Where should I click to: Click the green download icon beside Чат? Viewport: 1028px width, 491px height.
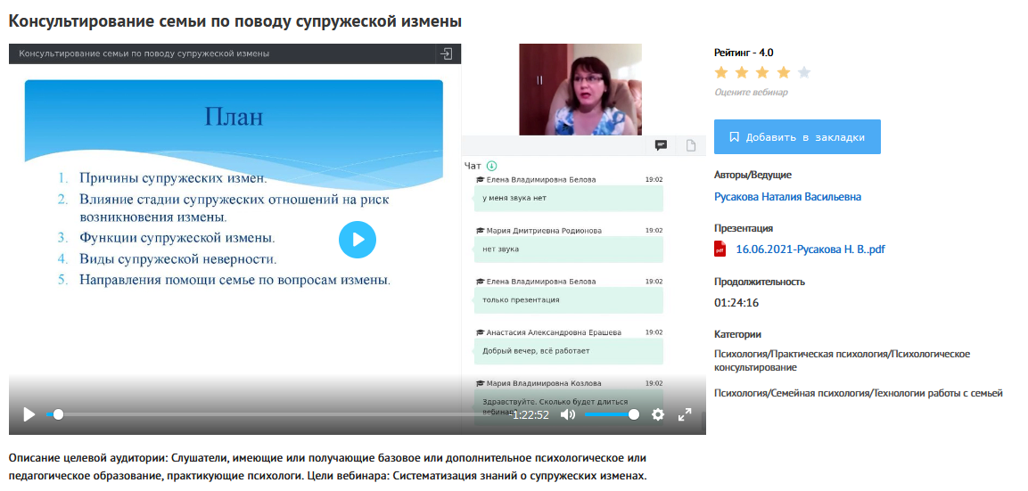[x=491, y=166]
